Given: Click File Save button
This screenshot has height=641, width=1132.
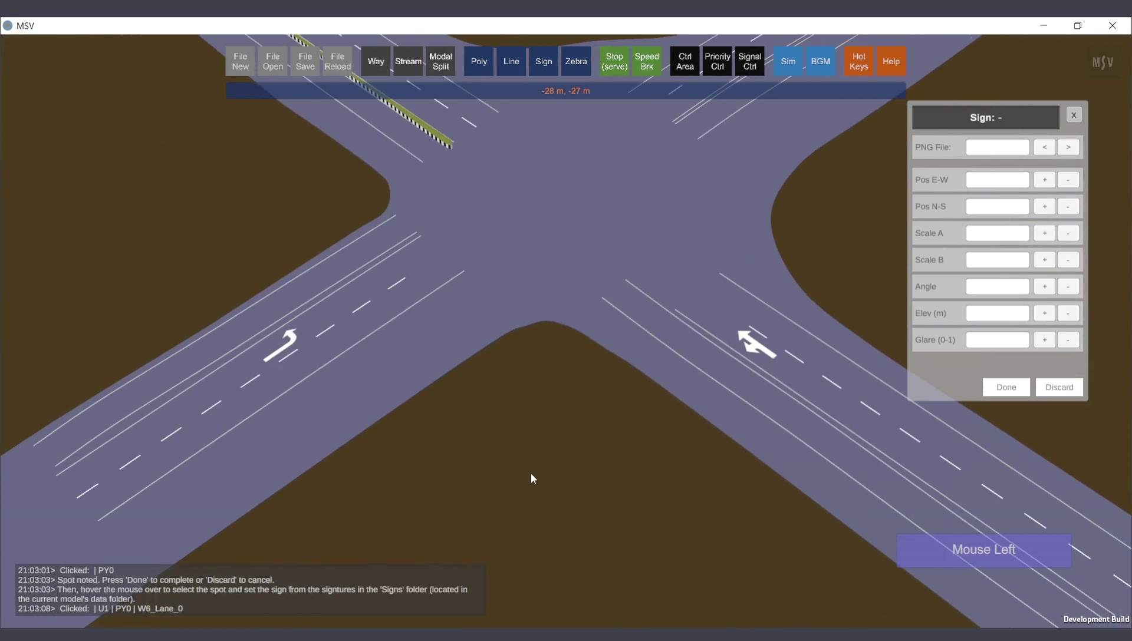Looking at the screenshot, I should pyautogui.click(x=305, y=61).
